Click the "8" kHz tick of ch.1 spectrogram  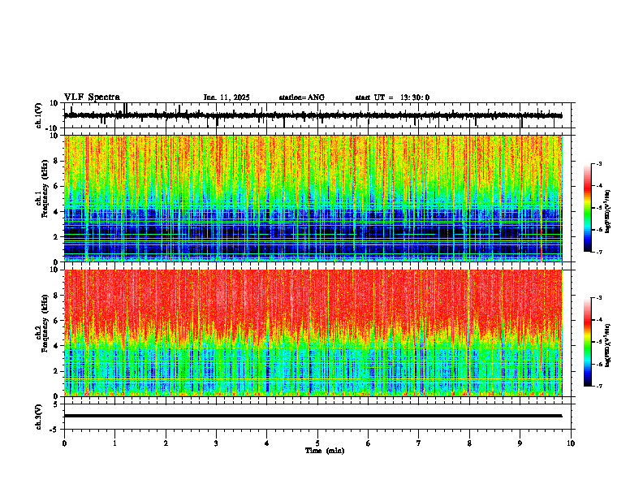pos(56,161)
